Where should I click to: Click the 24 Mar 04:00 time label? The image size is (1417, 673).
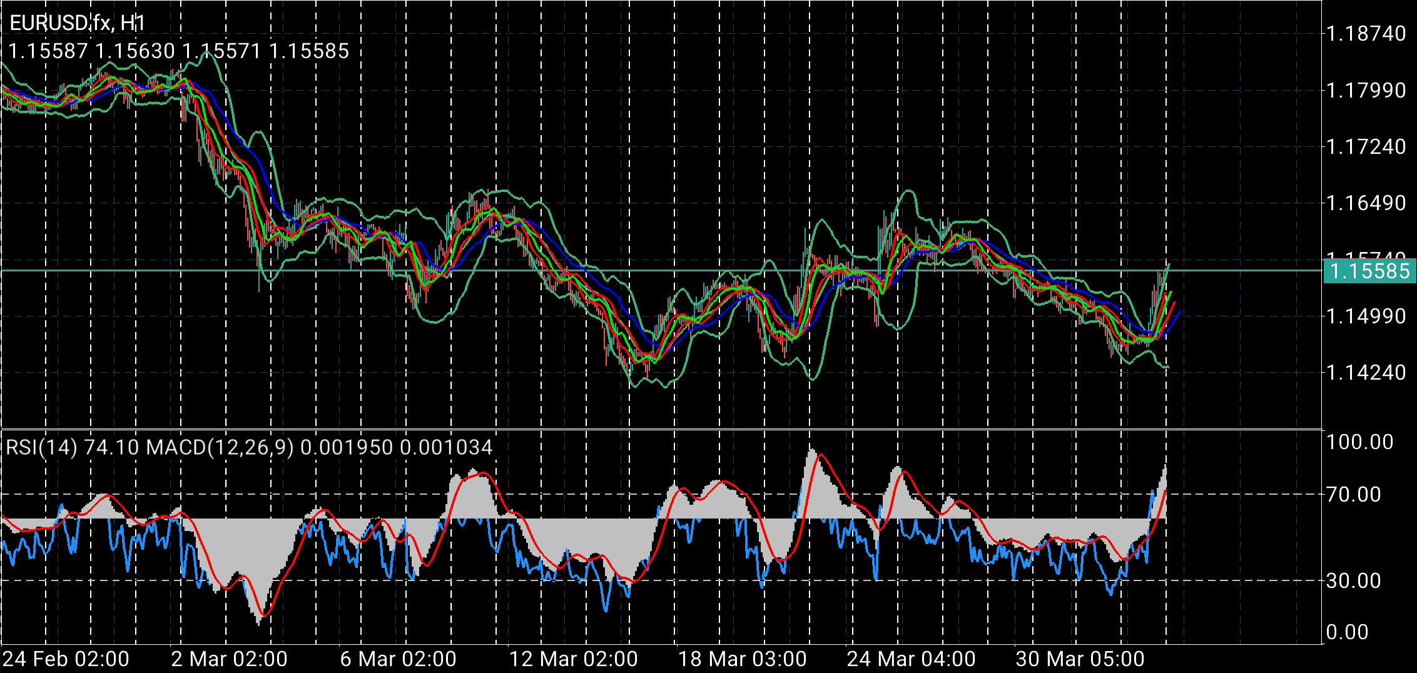[911, 659]
